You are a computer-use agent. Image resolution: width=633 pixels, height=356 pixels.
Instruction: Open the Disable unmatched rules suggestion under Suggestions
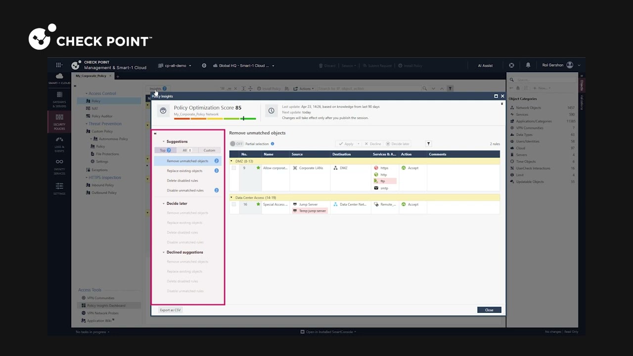(188, 190)
